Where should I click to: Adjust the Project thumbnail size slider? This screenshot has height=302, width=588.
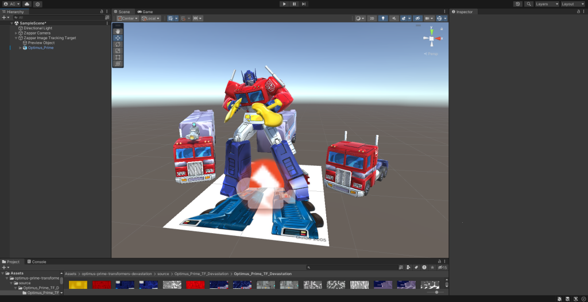[436, 292]
